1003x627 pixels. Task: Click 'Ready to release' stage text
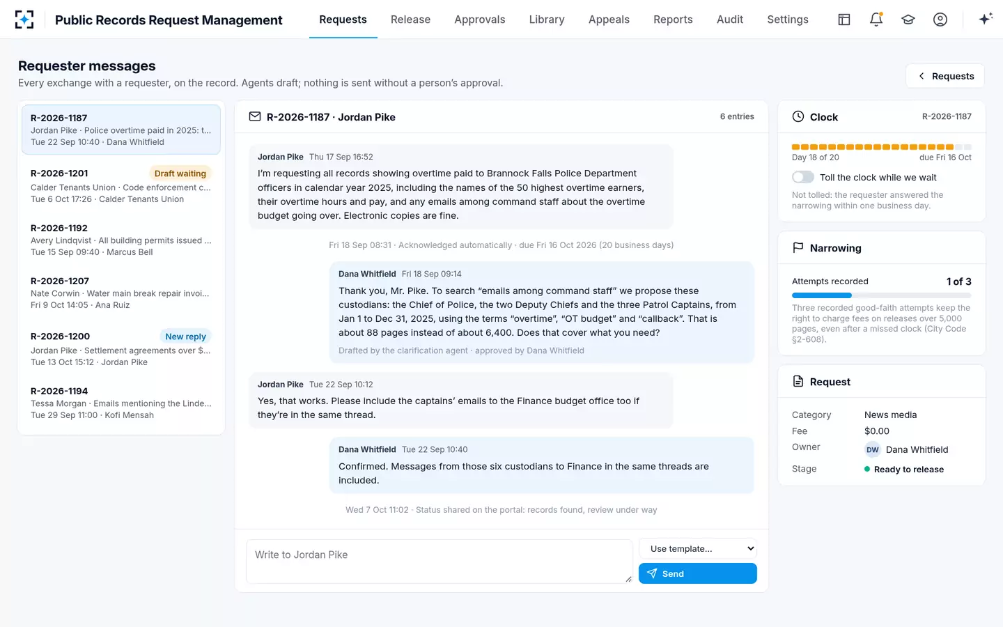pyautogui.click(x=909, y=470)
